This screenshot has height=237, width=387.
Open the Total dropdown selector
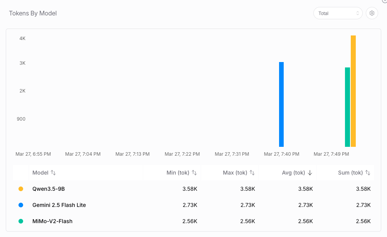coord(338,13)
